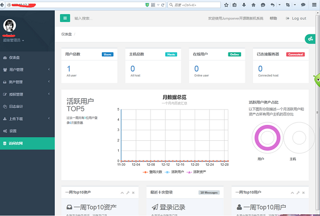320x216 pixels.
Task: Bookmark this page with the star icon
Action: click(226, 5)
